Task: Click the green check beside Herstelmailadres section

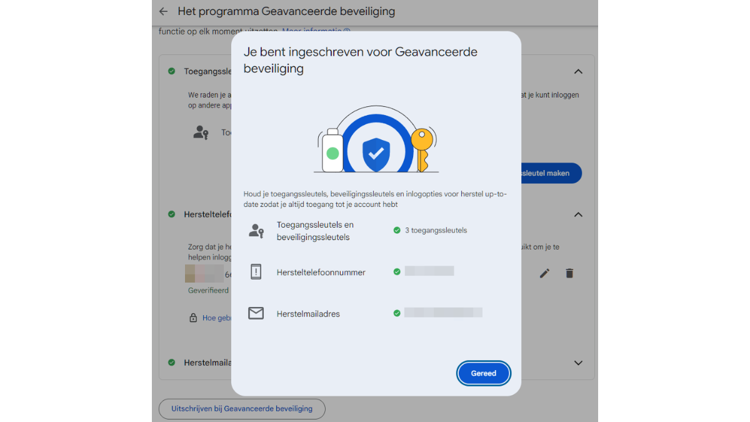Action: [x=171, y=362]
